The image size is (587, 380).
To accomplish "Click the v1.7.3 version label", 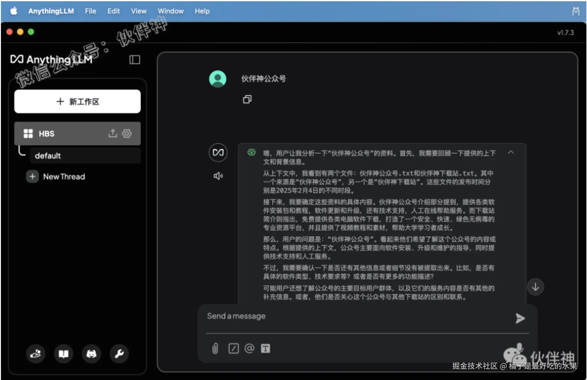I will (x=565, y=33).
